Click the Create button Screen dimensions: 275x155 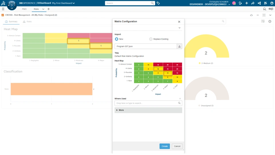pos(164,146)
